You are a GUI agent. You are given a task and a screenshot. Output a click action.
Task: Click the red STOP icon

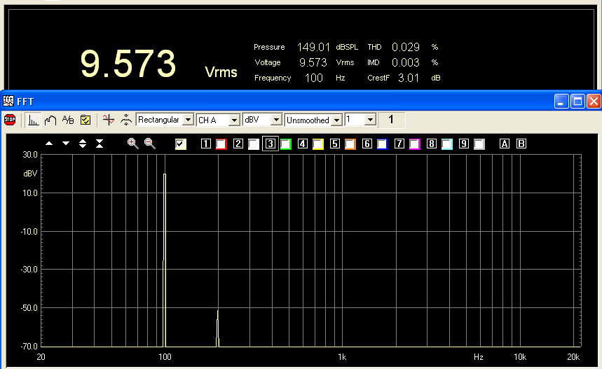click(x=10, y=120)
